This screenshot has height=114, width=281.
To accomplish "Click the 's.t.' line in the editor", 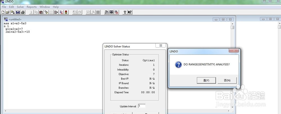I will point(7,26).
